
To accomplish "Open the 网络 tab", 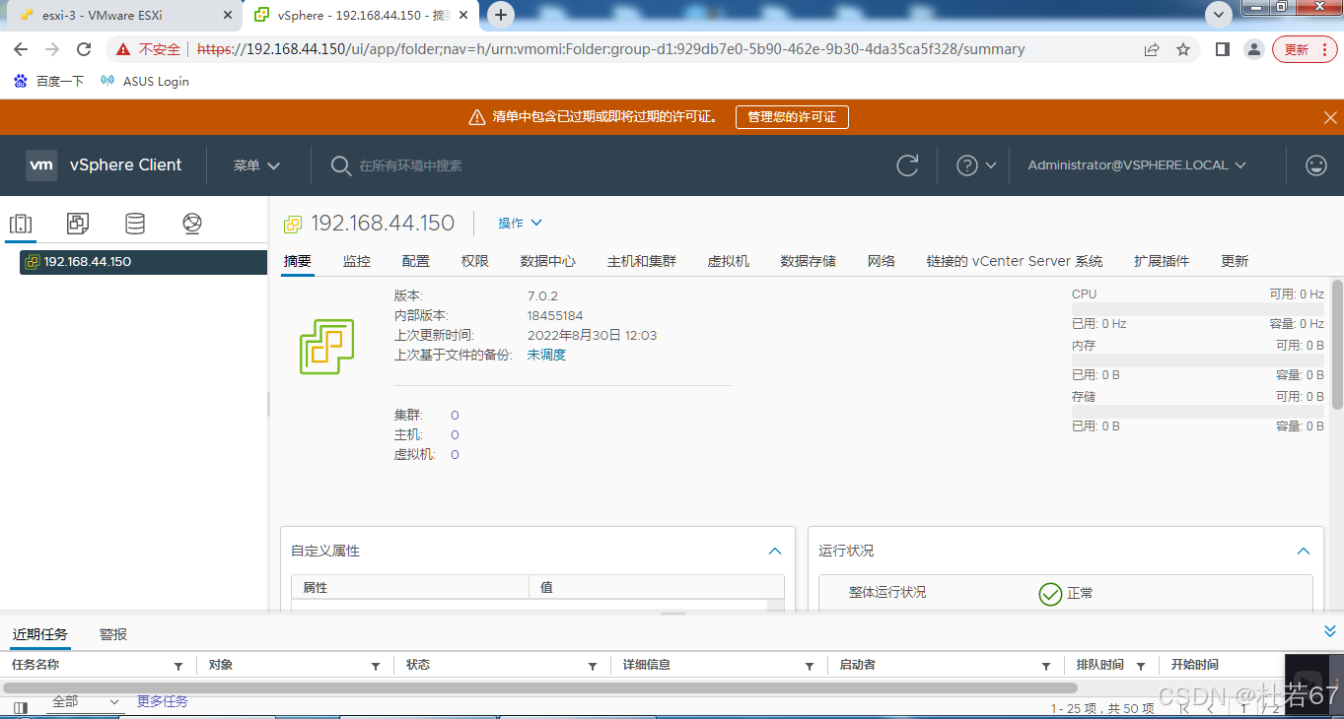I will tap(882, 261).
